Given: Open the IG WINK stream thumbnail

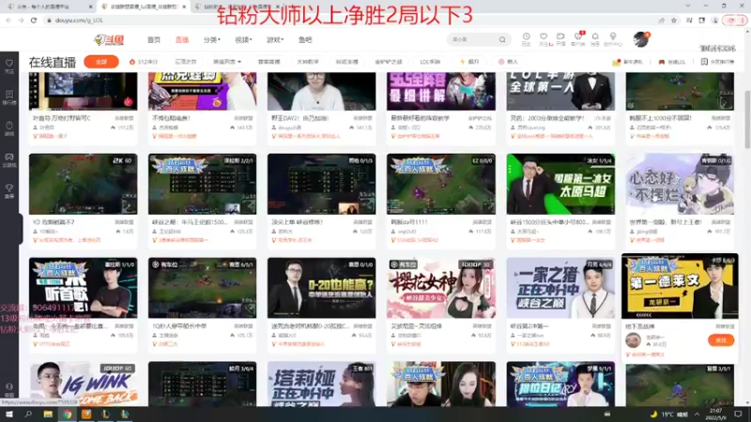Looking at the screenshot, I should coord(83,384).
